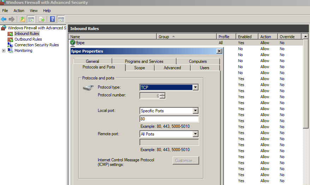Open the File menu

pyautogui.click(x=5, y=11)
